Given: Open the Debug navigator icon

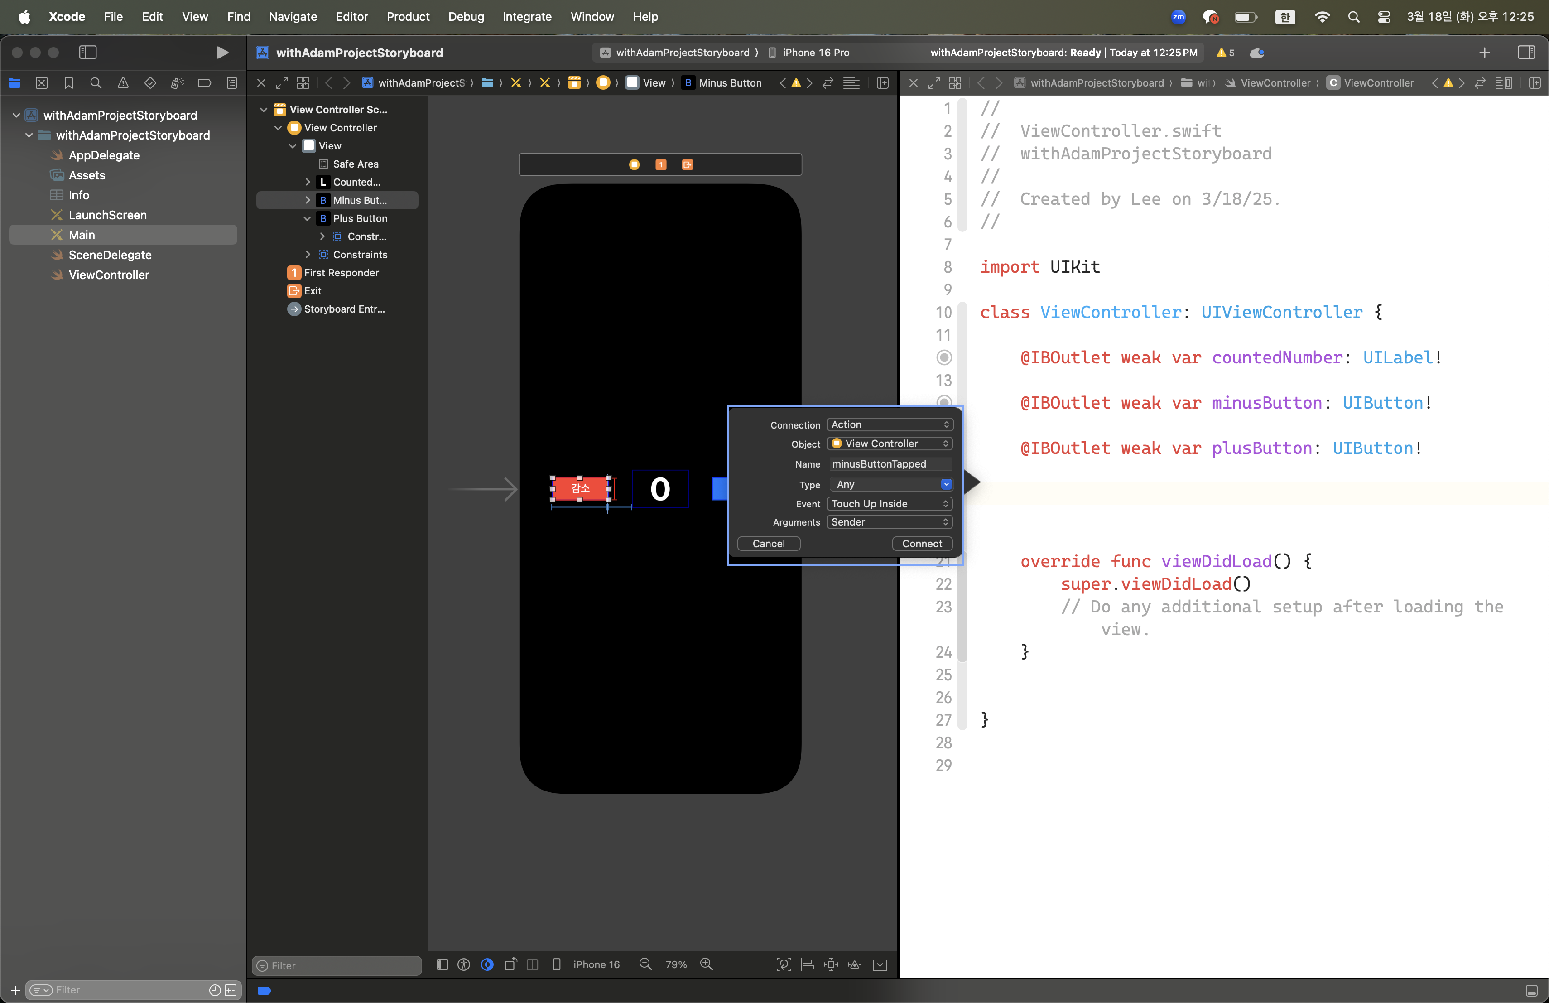Looking at the screenshot, I should coord(177,82).
